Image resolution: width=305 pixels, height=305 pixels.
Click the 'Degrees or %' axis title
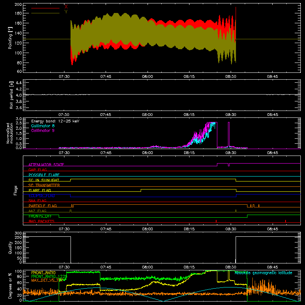10,286
